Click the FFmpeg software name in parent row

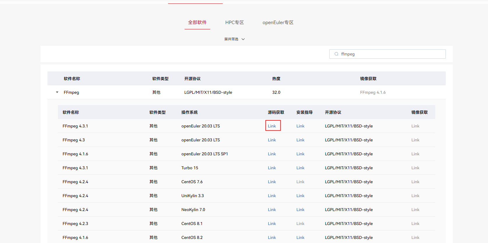(x=71, y=92)
